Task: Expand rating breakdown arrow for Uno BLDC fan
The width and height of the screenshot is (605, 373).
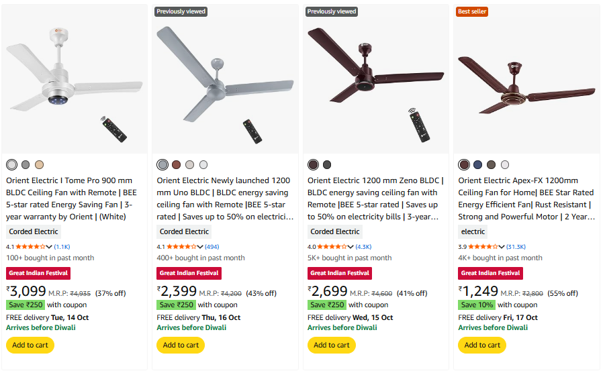Action: click(201, 247)
